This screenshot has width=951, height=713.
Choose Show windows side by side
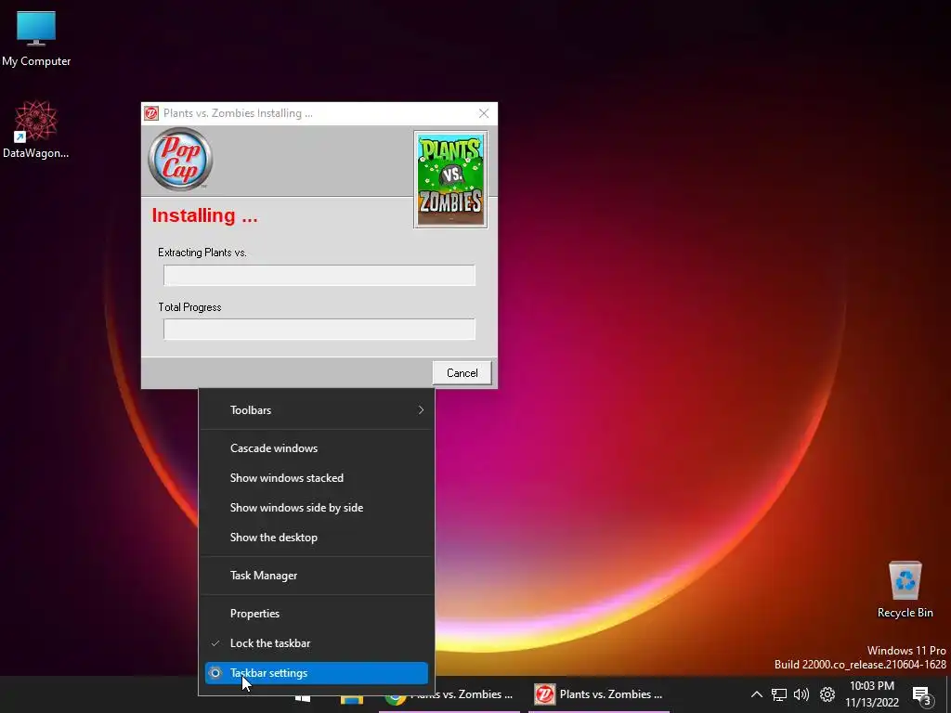pyautogui.click(x=317, y=508)
